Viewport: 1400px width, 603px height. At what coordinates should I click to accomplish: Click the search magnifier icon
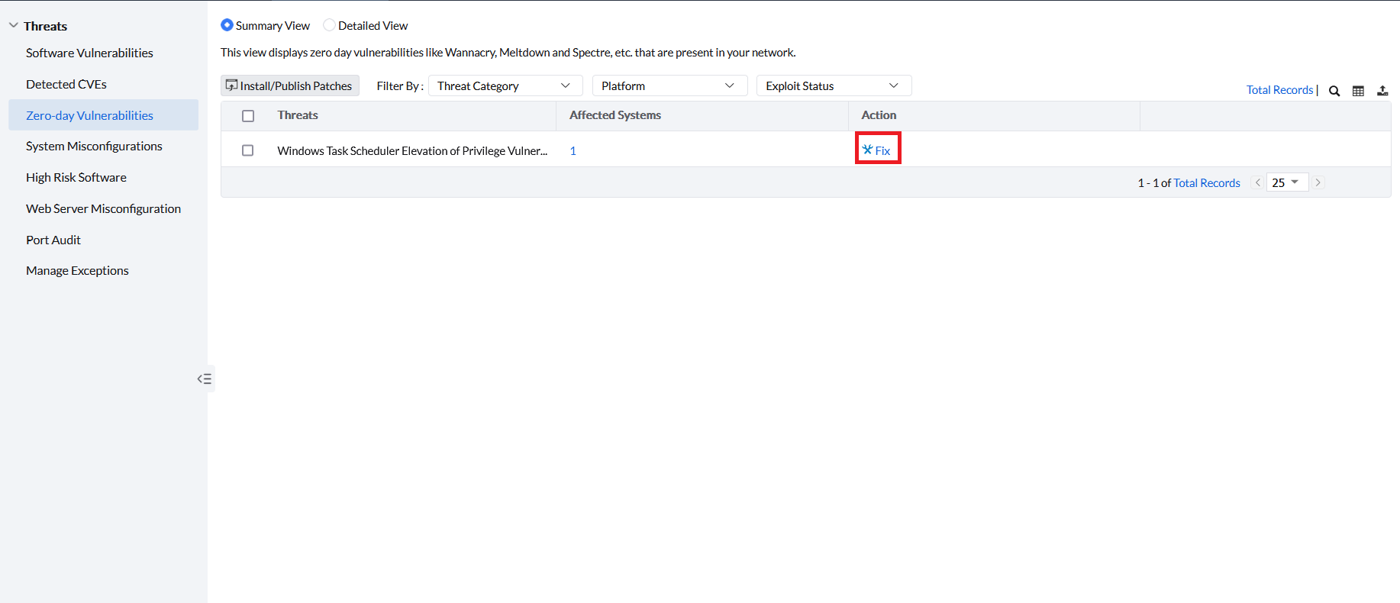1334,91
